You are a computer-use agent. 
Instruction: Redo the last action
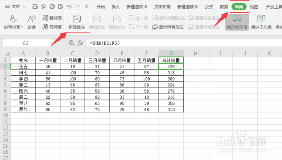(x=77, y=7)
